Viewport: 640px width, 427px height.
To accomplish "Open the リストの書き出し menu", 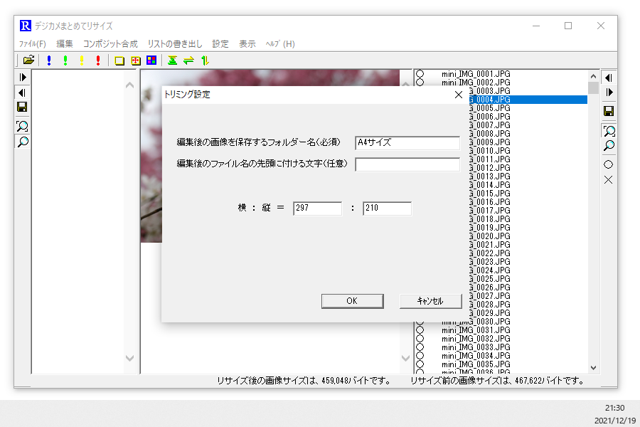I will (x=175, y=43).
